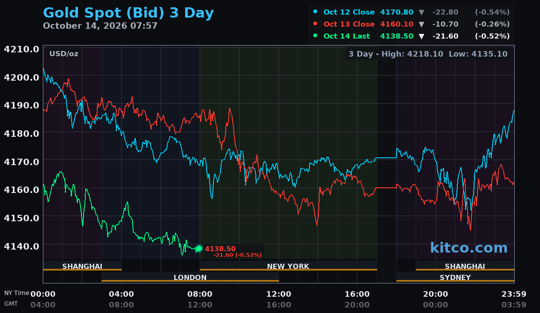Click the 4170.0 y-axis label
This screenshot has height=313, width=540.
click(21, 162)
